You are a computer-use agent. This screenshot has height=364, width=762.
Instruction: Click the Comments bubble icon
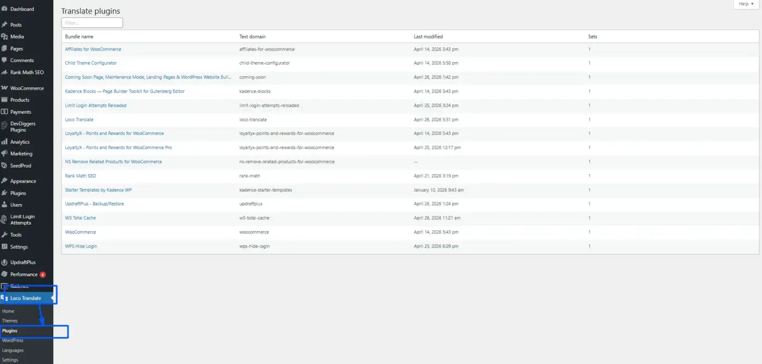click(4, 60)
